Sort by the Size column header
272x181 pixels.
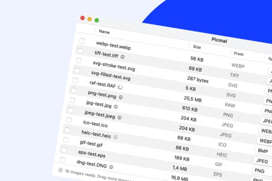click(197, 47)
